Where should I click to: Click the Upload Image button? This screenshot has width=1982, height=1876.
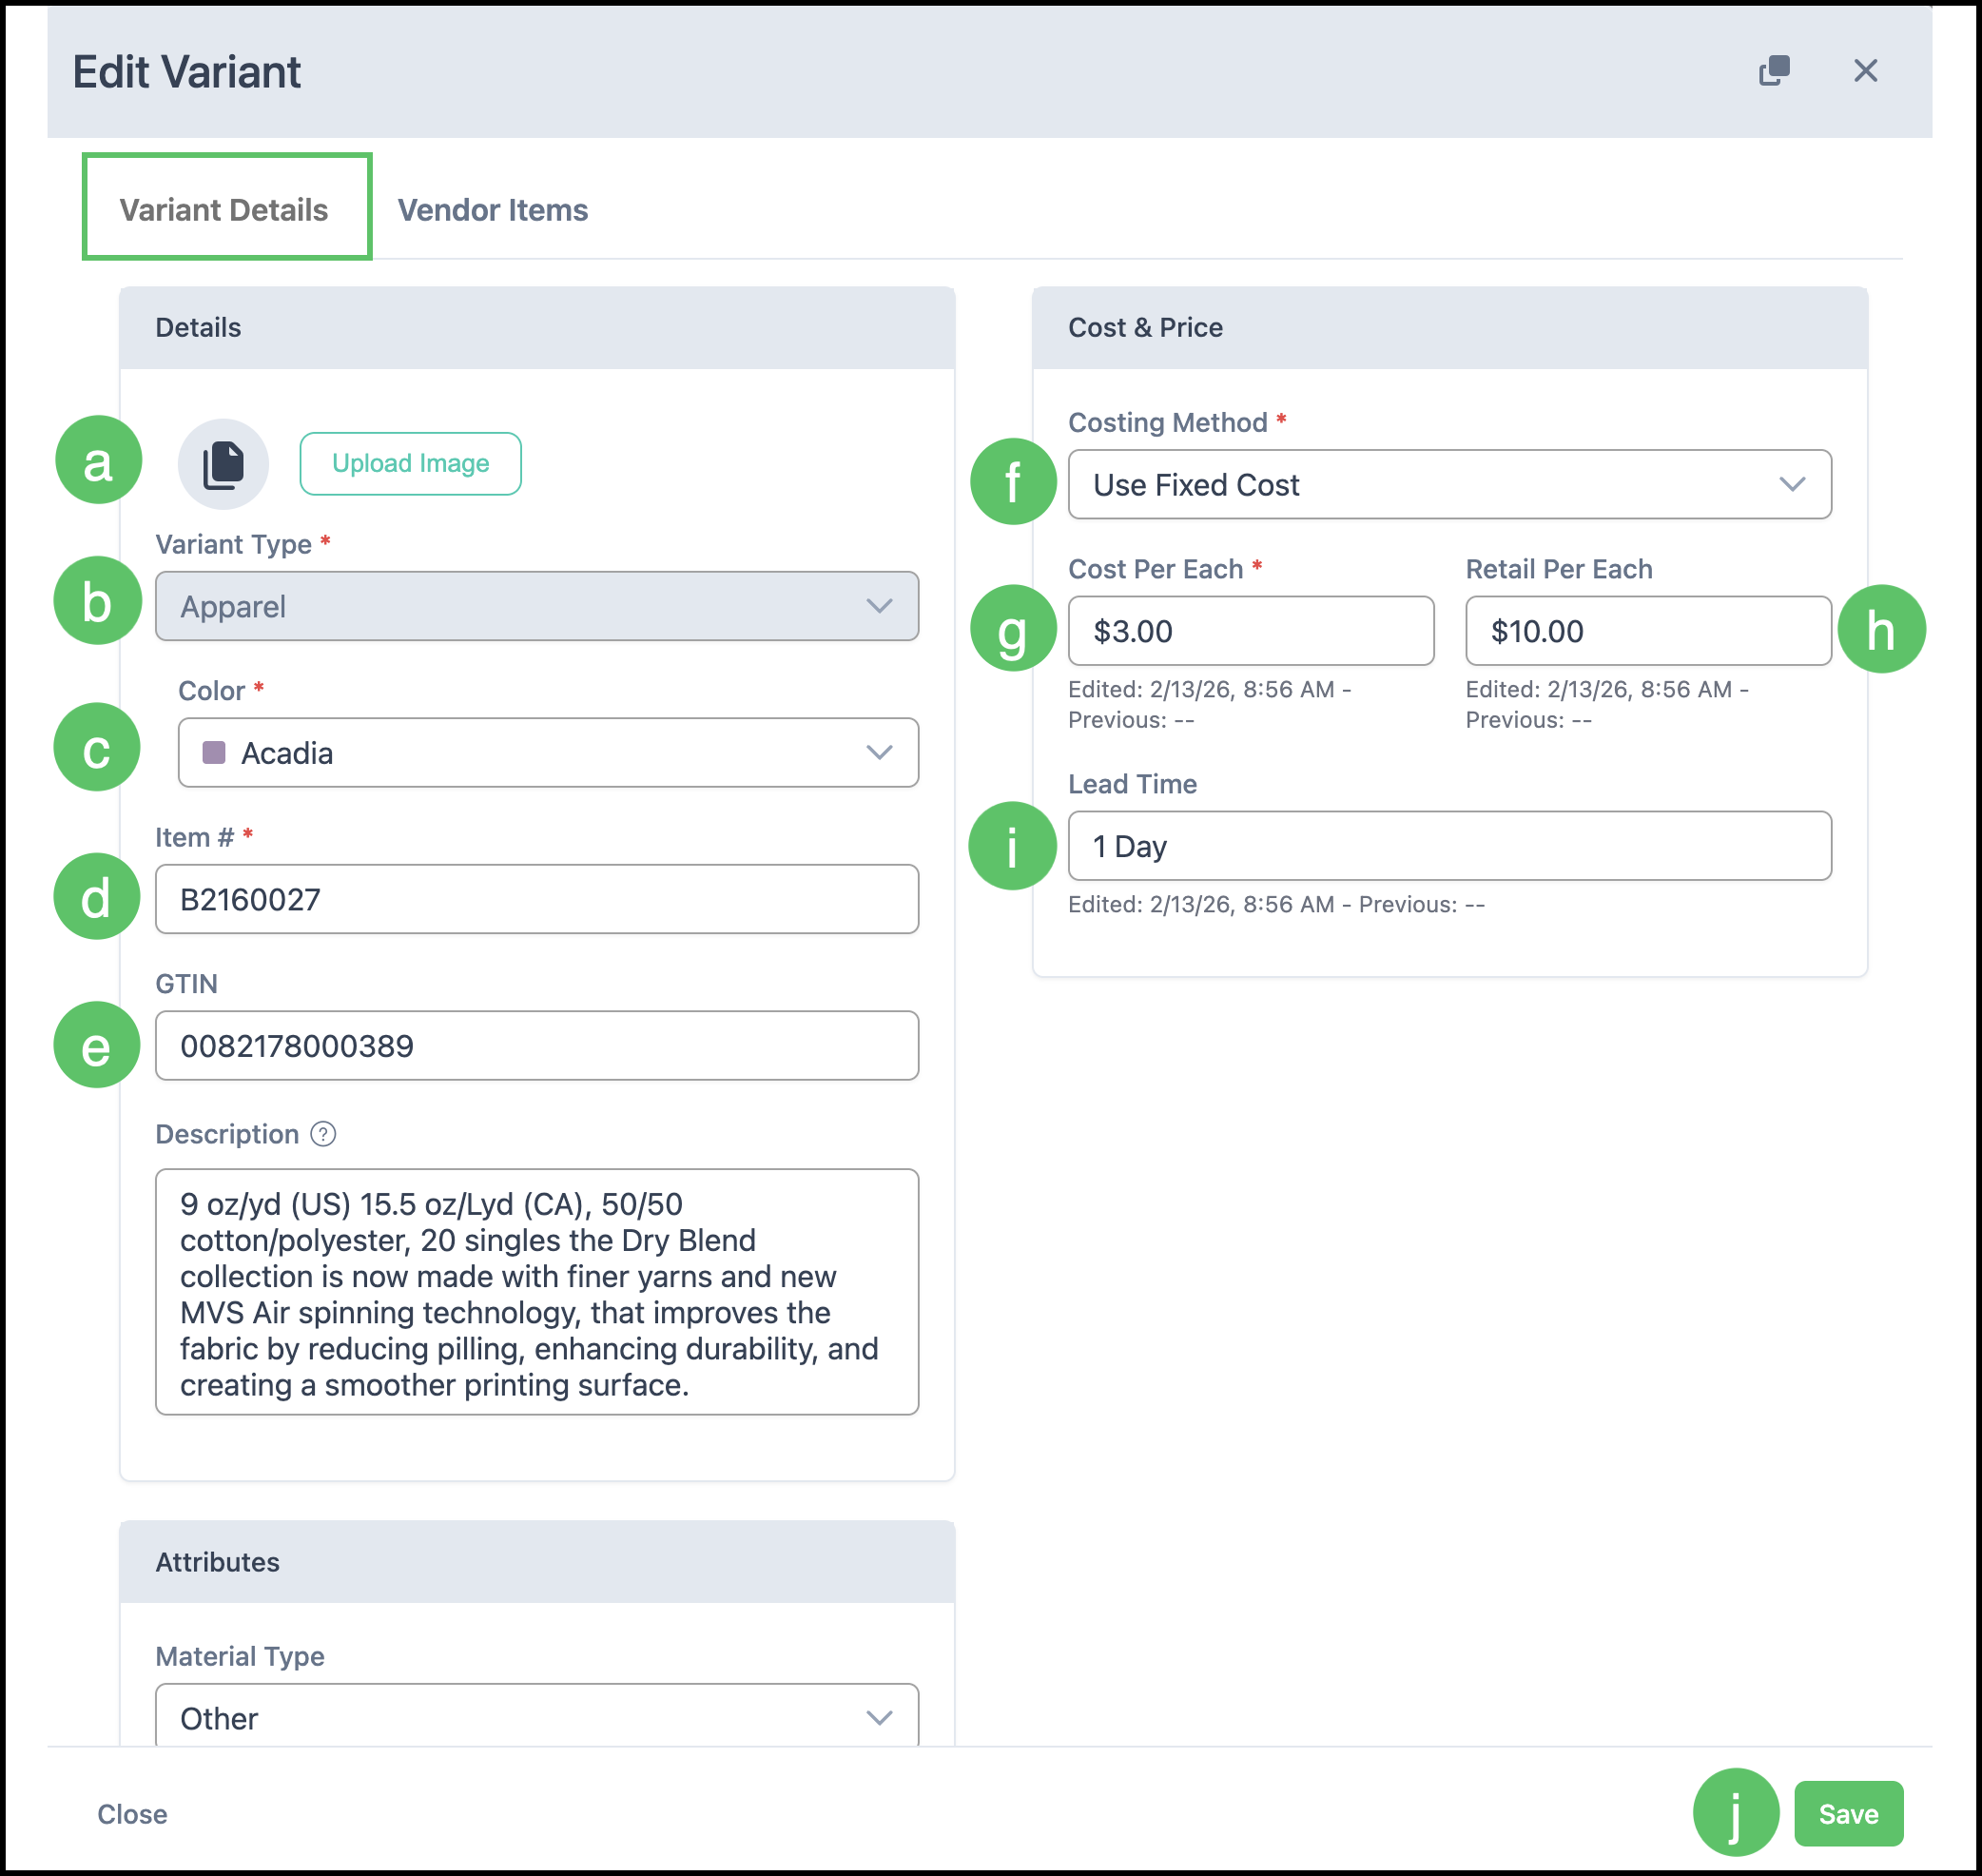click(411, 463)
